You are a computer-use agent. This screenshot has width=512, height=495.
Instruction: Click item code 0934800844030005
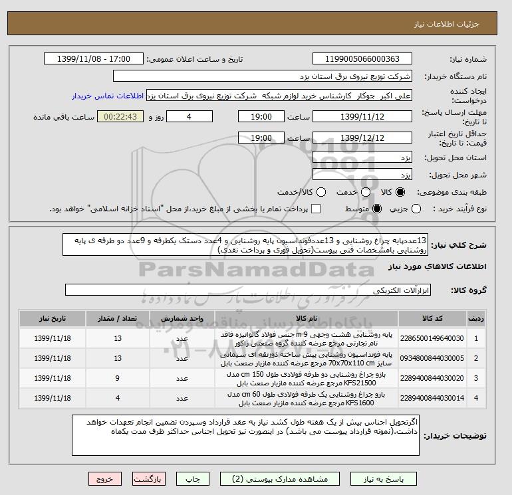coord(432,358)
